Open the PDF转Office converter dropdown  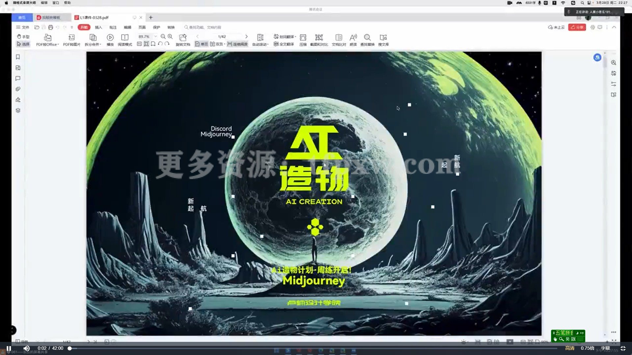47,40
